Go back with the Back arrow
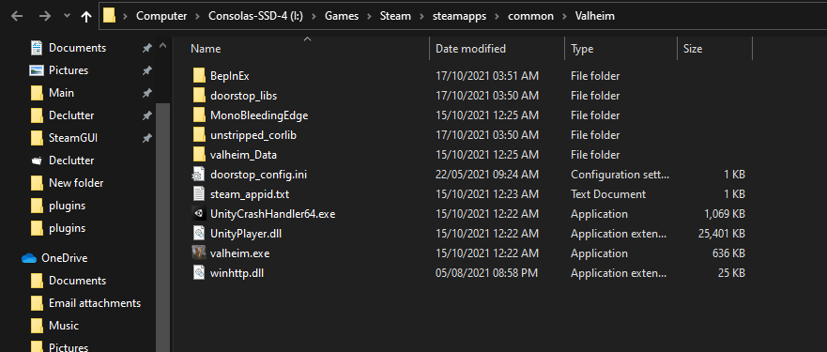827x352 pixels. (x=17, y=16)
